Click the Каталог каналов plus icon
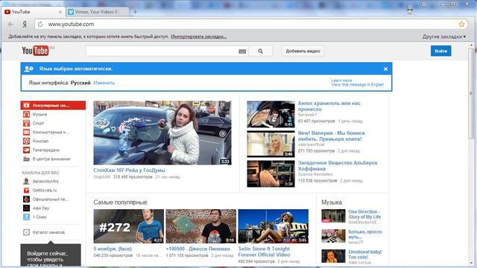 [27, 232]
